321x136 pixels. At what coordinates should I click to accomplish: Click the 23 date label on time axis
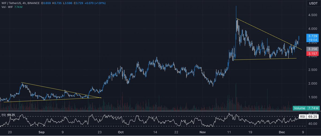coord(100,132)
